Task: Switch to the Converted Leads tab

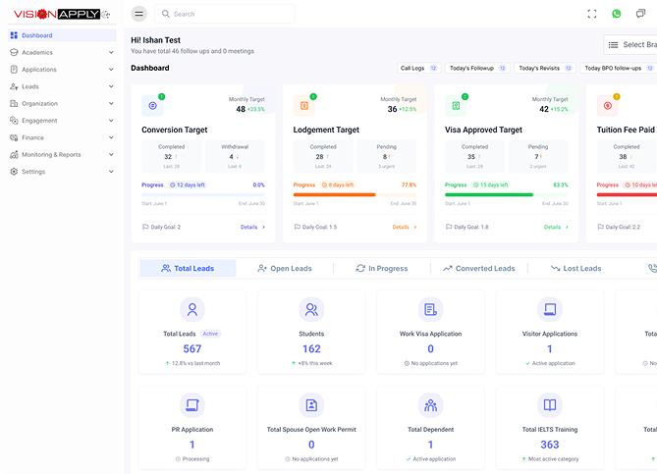Action: click(479, 269)
